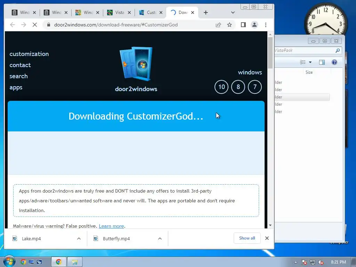
Task: Expand Lake.mp4 download options
Action: pos(79,238)
